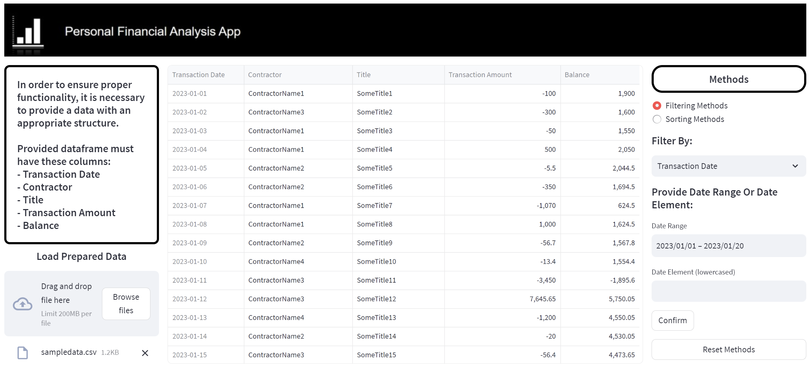
Task: Select the Sorting Methods radio button
Action: [657, 119]
